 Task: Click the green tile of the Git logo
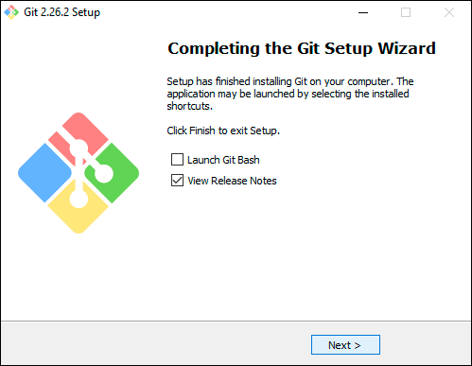tap(117, 173)
